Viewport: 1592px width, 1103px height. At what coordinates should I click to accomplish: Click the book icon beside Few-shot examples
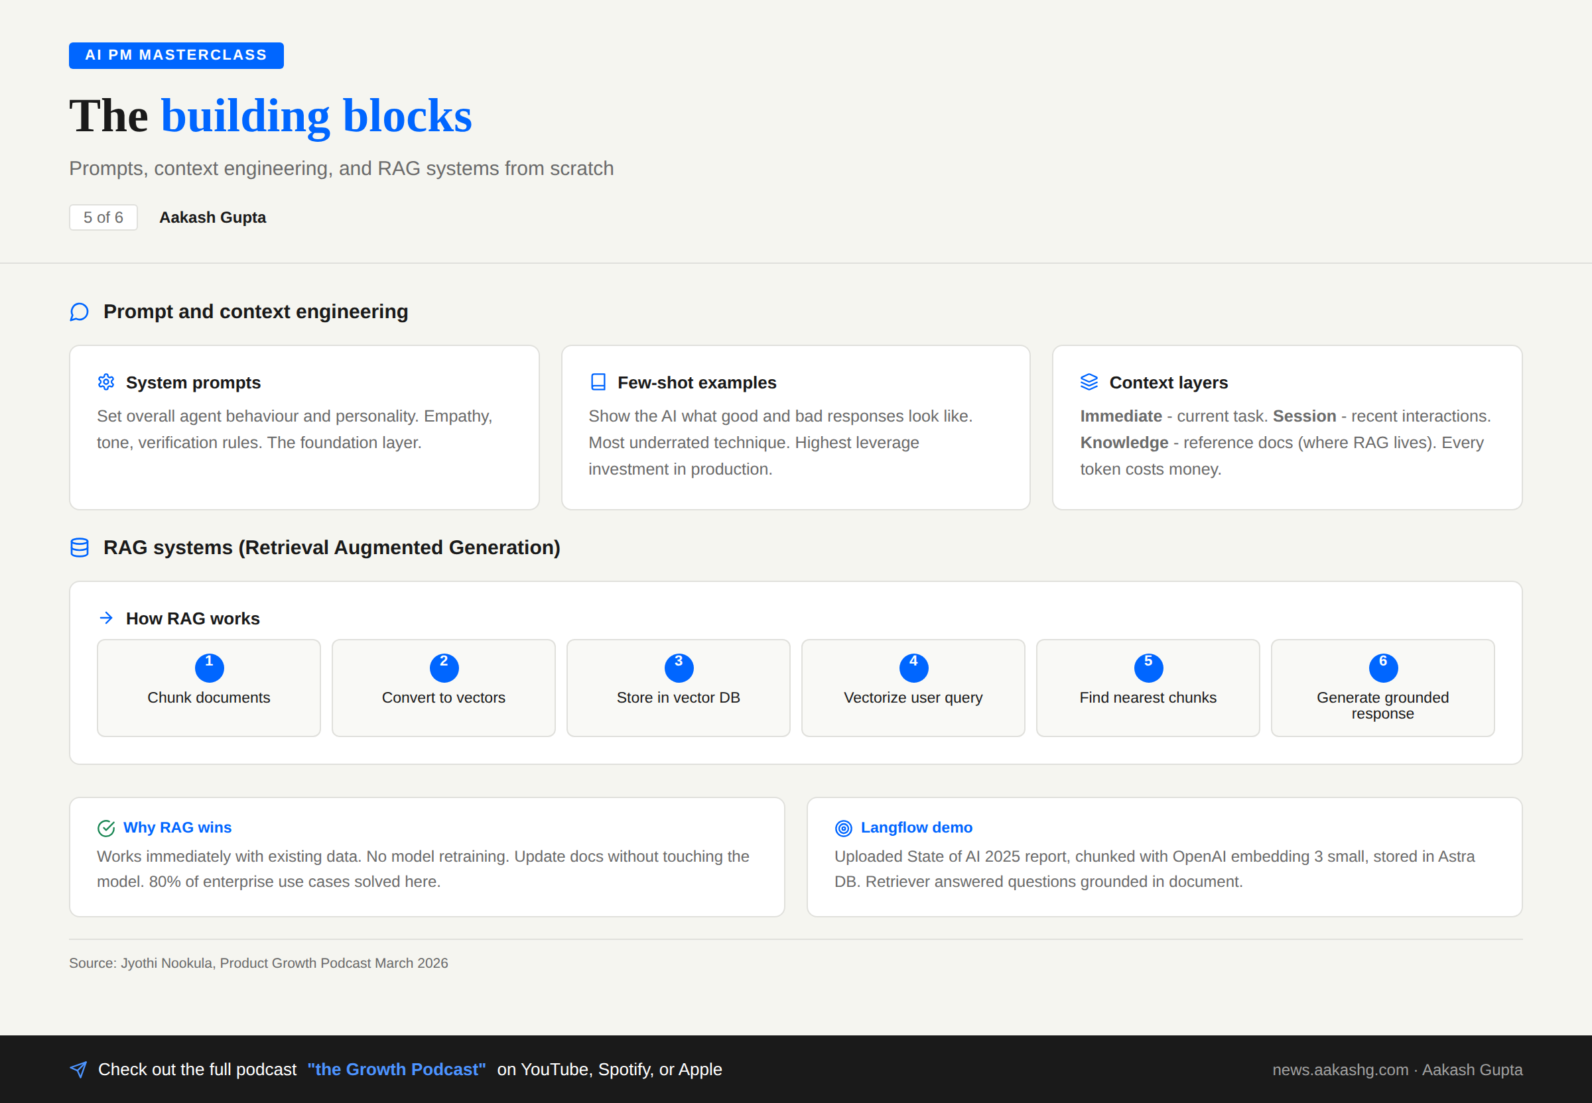point(598,382)
